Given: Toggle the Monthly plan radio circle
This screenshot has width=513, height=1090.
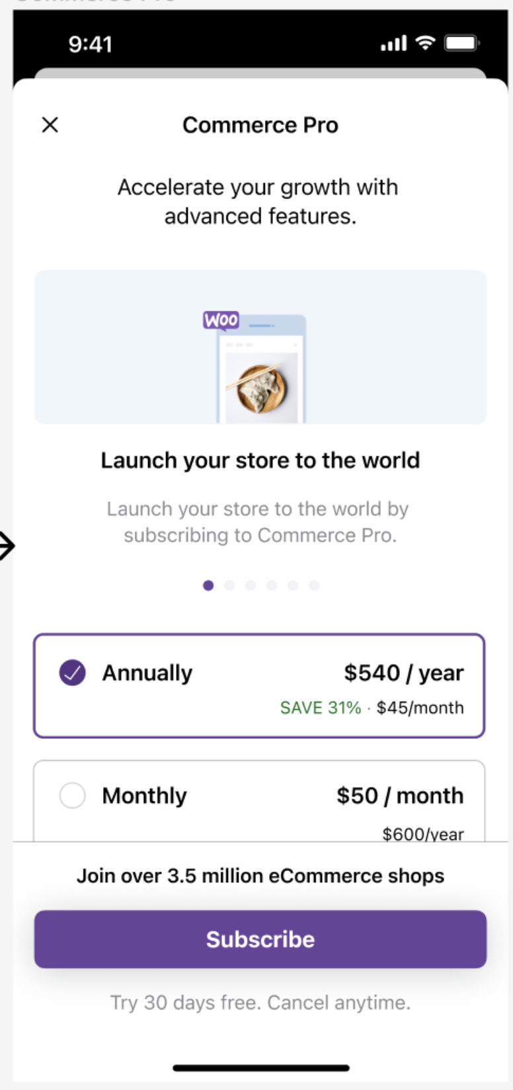Looking at the screenshot, I should [x=72, y=796].
